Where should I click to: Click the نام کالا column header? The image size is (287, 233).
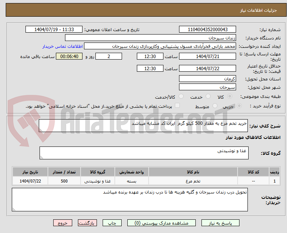(x=193, y=172)
